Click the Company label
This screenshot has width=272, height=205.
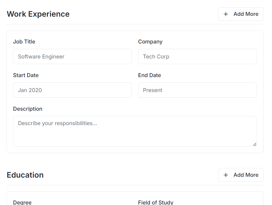pyautogui.click(x=150, y=42)
